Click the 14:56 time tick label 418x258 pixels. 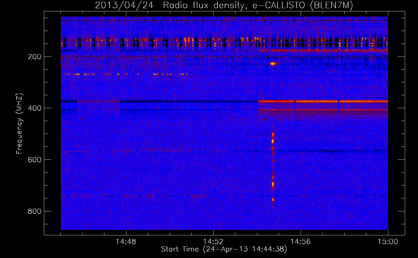pyautogui.click(x=300, y=242)
